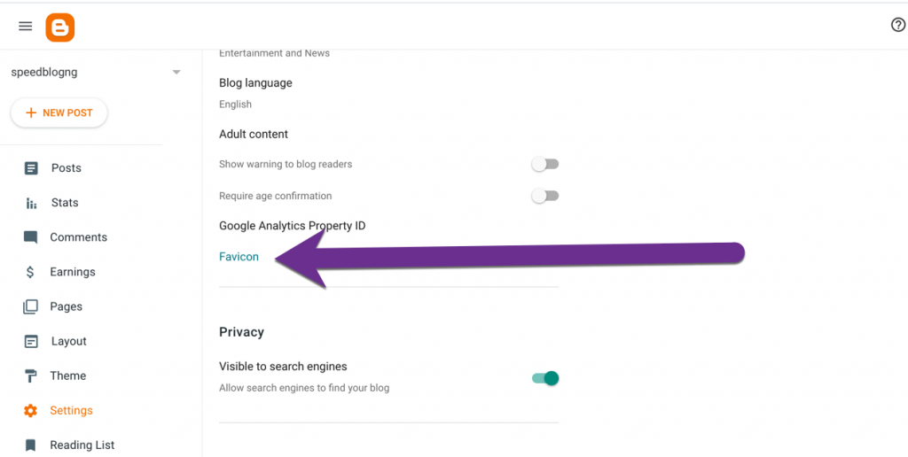Open Earnings dollar sign icon

tap(31, 272)
